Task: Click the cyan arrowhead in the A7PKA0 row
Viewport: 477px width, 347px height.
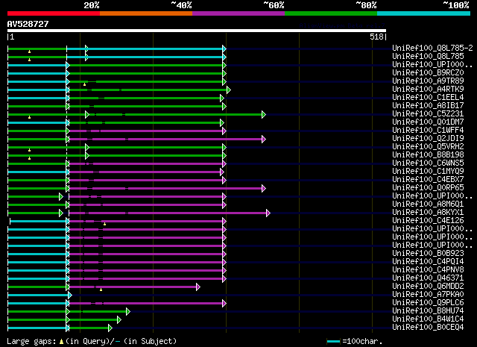Action: tap(70, 296)
